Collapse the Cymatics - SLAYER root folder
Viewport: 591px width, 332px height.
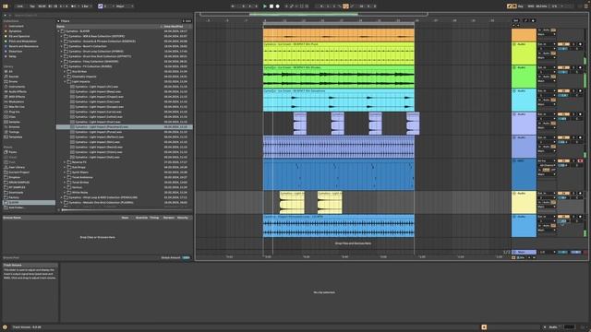pos(59,31)
